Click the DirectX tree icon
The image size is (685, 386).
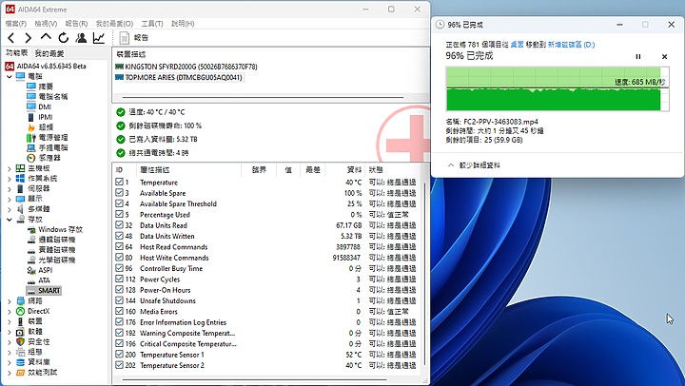click(20, 311)
